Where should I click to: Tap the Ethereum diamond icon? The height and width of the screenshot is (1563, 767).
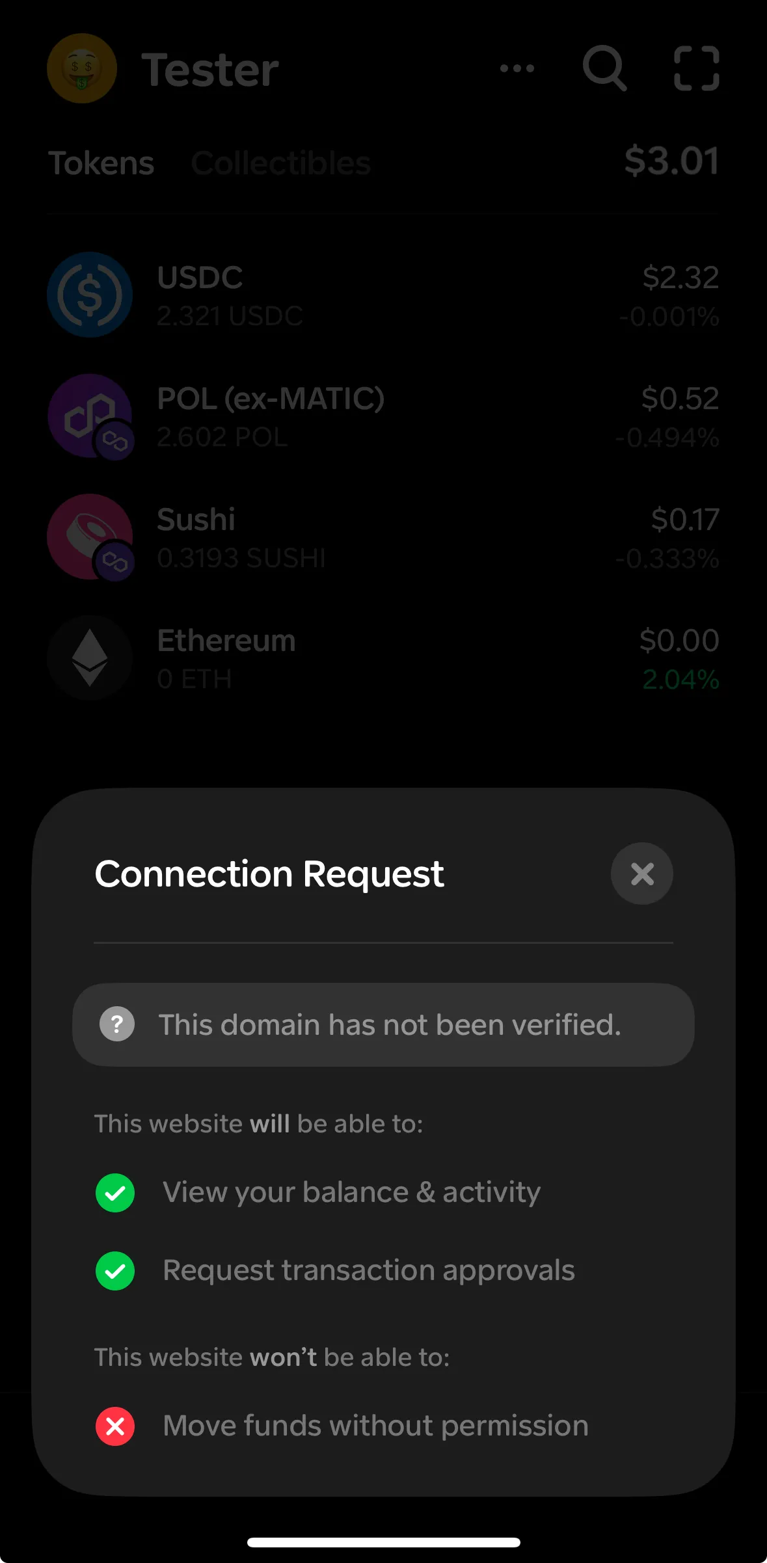pyautogui.click(x=90, y=658)
